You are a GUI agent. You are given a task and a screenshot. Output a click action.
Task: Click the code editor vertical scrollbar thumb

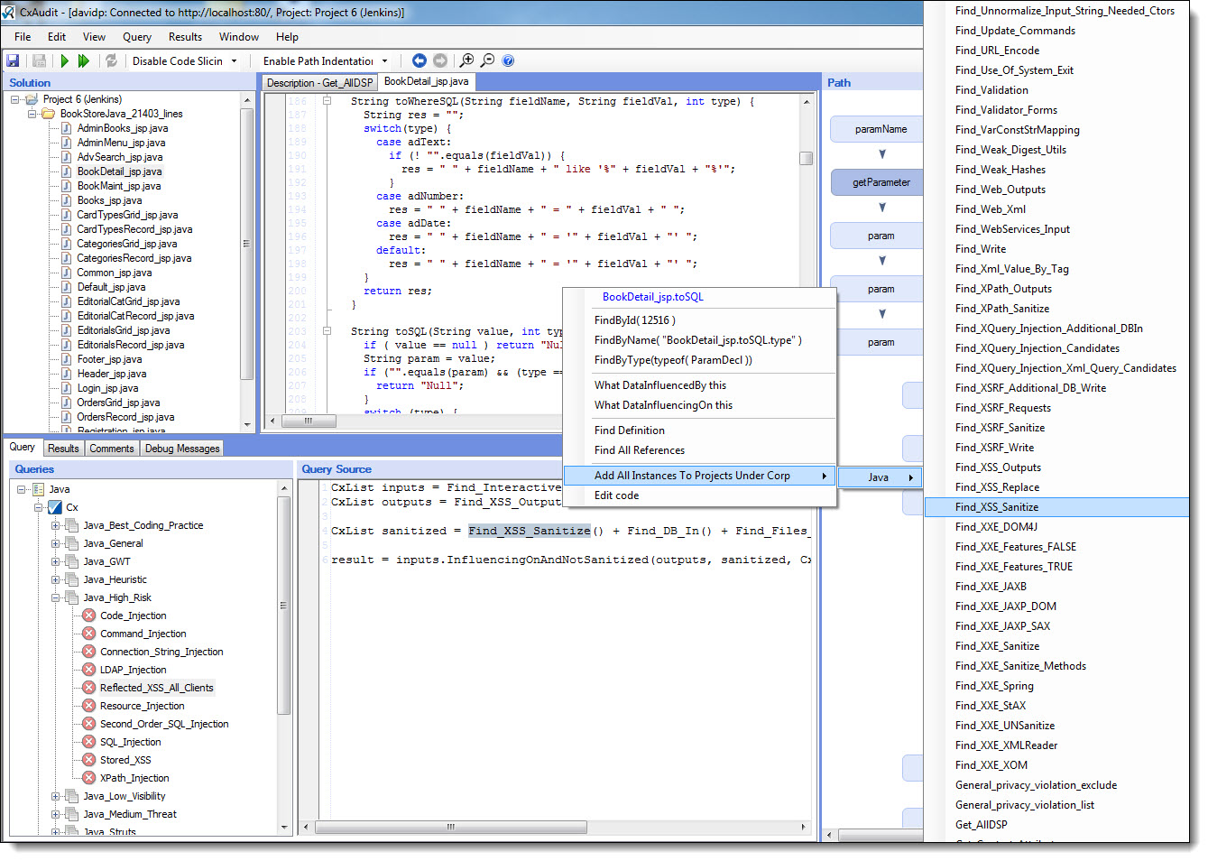807,158
